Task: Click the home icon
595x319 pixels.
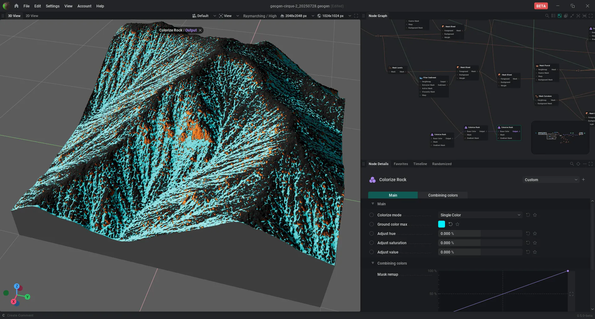Action: (16, 6)
